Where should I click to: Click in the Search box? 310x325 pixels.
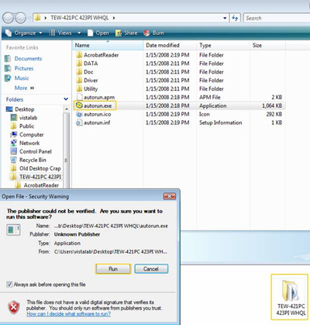point(277,18)
